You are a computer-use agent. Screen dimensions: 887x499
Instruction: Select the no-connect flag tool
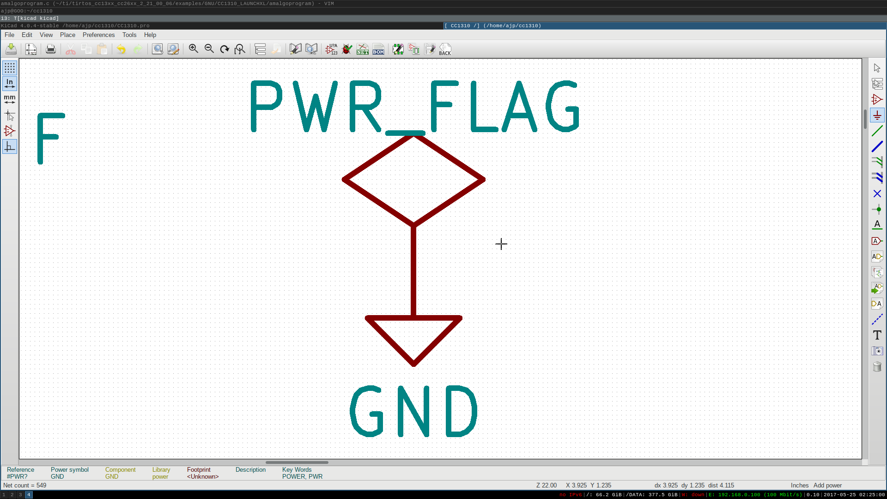(877, 194)
